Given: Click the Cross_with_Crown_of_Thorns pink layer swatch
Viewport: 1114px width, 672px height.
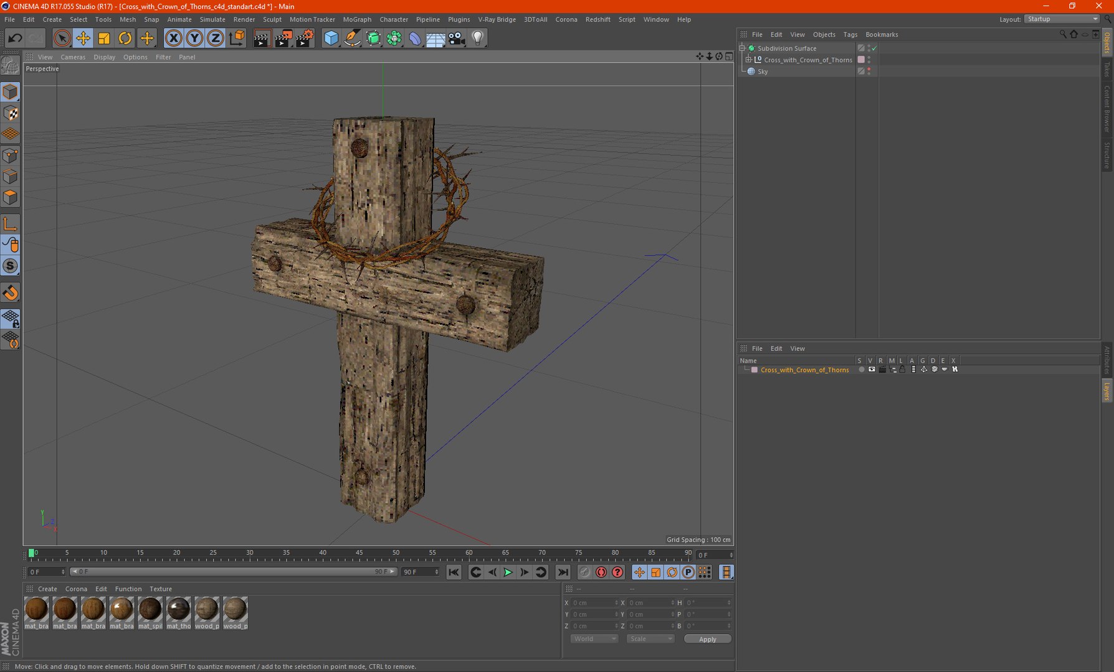Looking at the screenshot, I should (861, 60).
